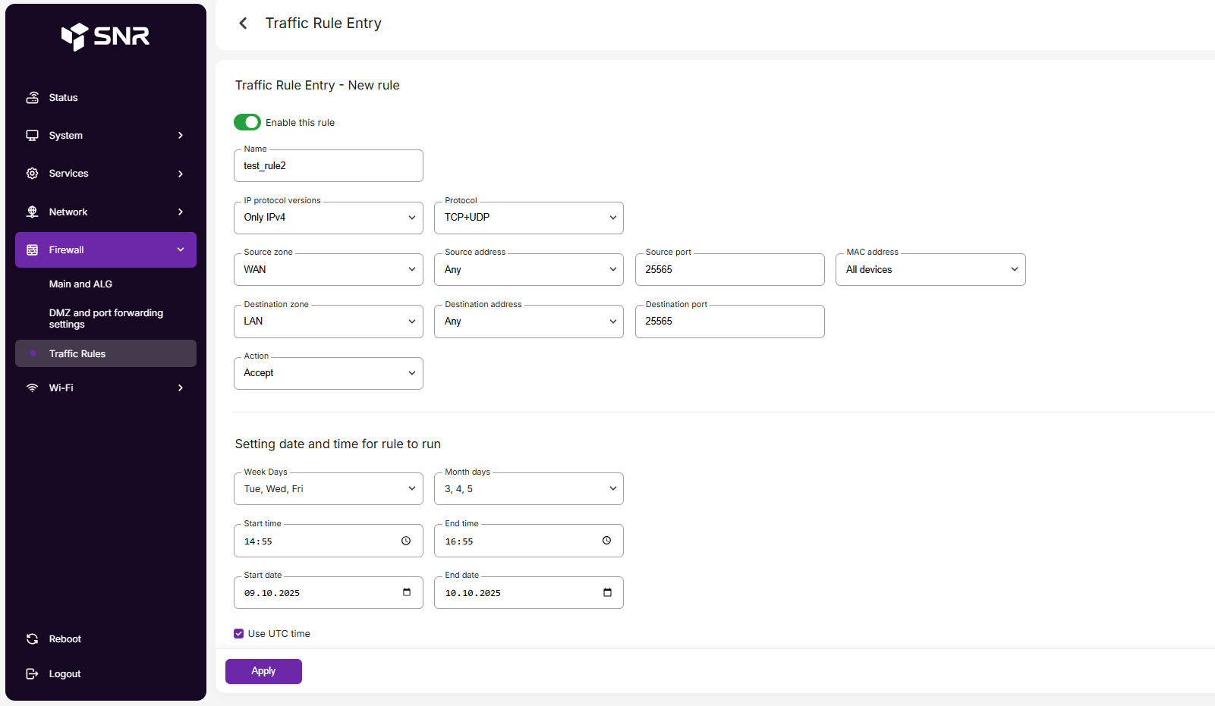The width and height of the screenshot is (1215, 706).
Task: Click the SNR logo
Action: coord(105,36)
